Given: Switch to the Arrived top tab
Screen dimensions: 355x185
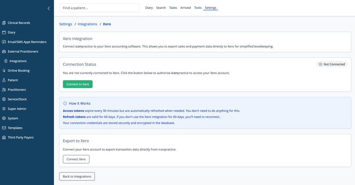Looking at the screenshot, I should [186, 8].
